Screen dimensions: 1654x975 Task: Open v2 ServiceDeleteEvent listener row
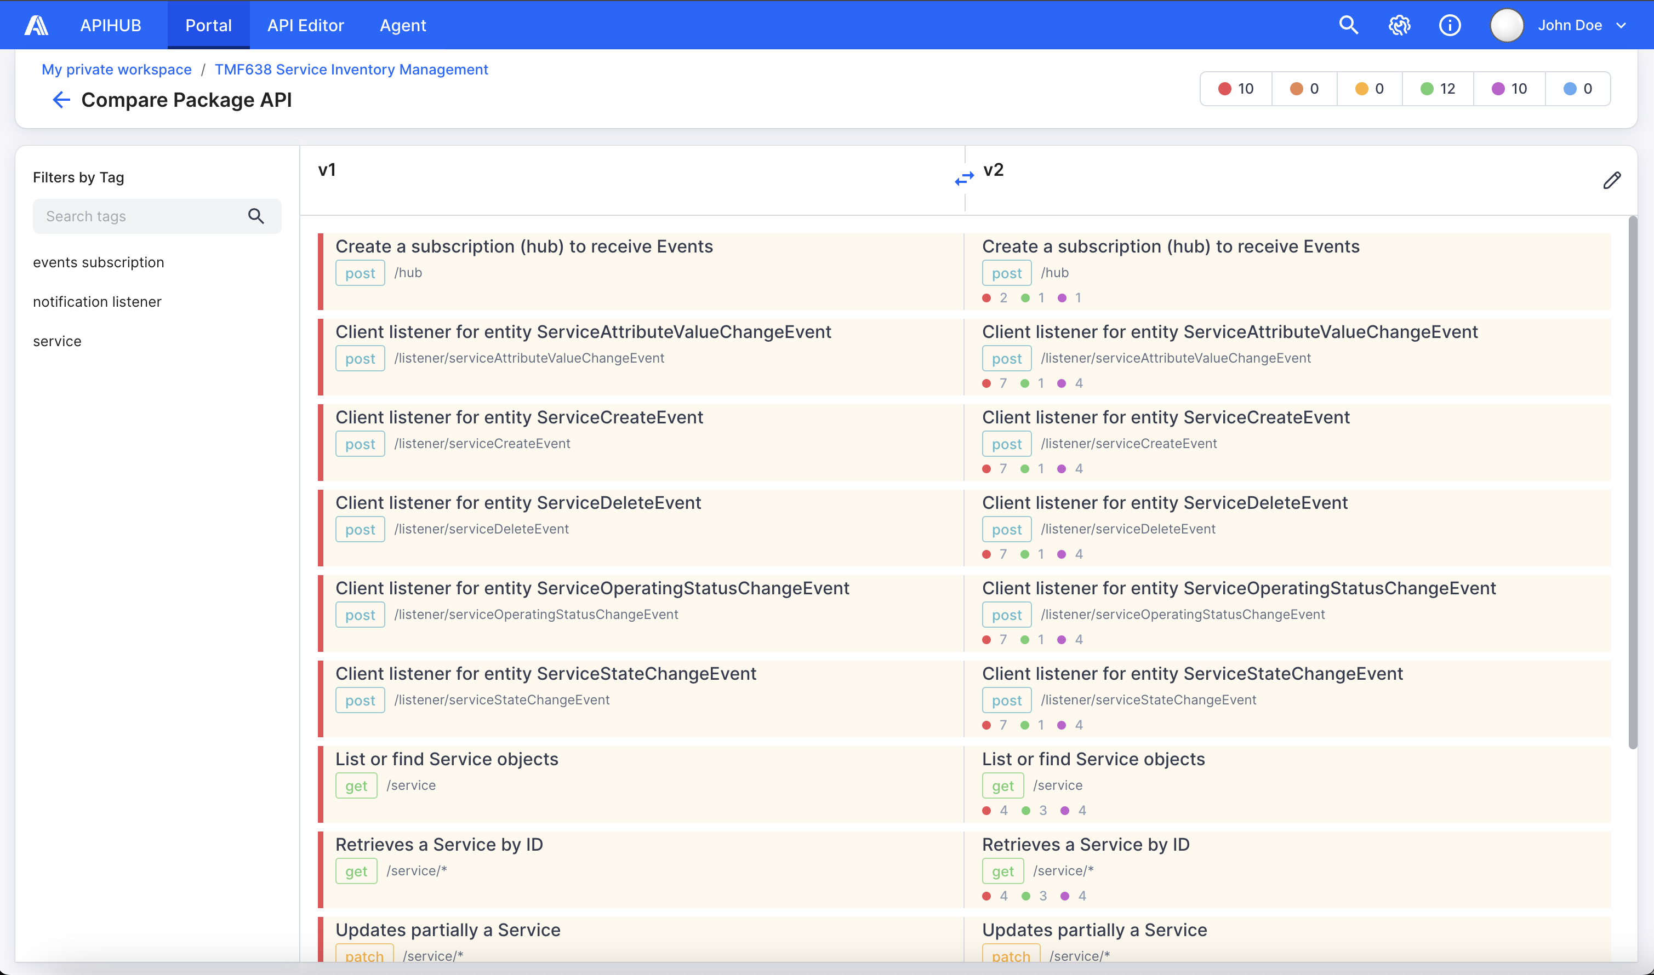pos(1287,527)
